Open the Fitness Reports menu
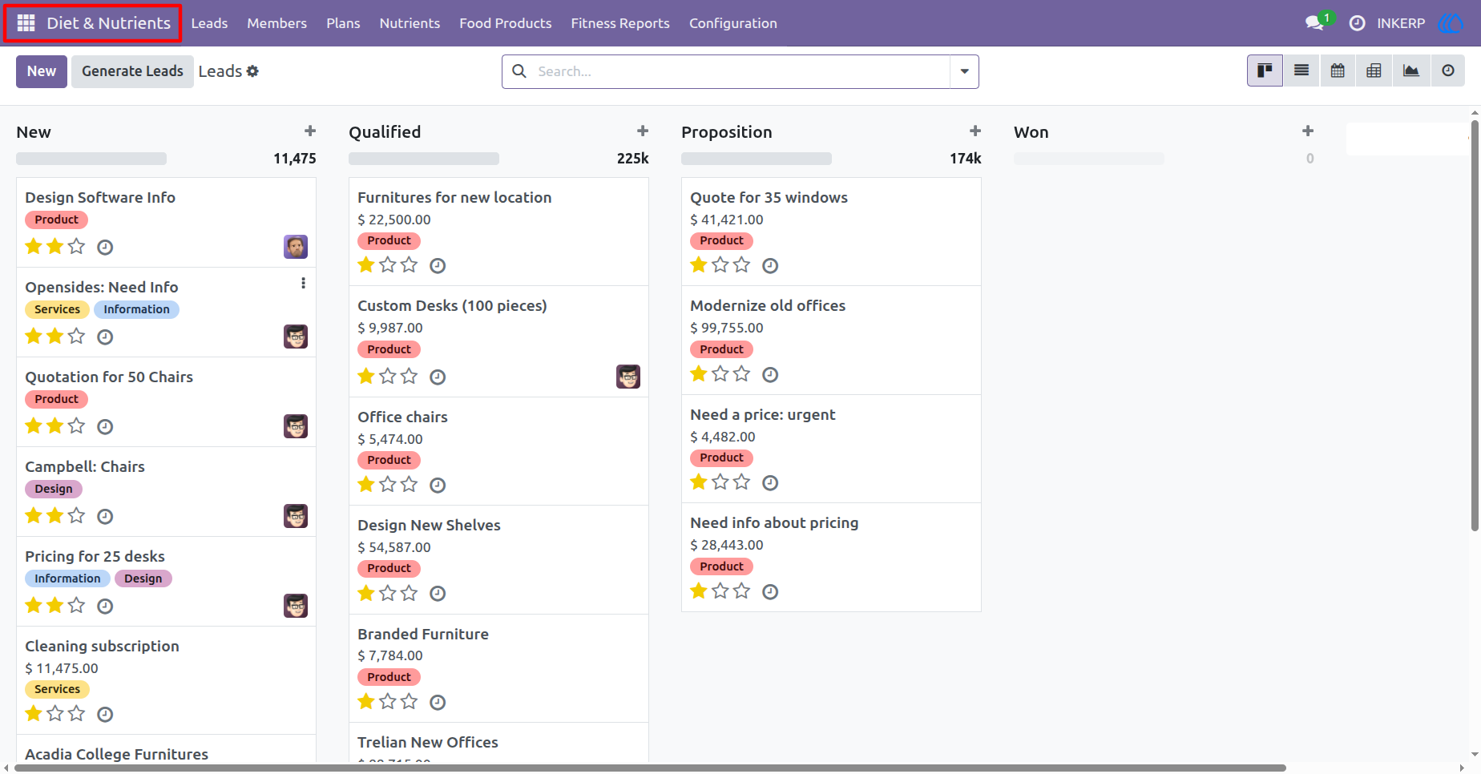The width and height of the screenshot is (1481, 774). click(x=620, y=23)
